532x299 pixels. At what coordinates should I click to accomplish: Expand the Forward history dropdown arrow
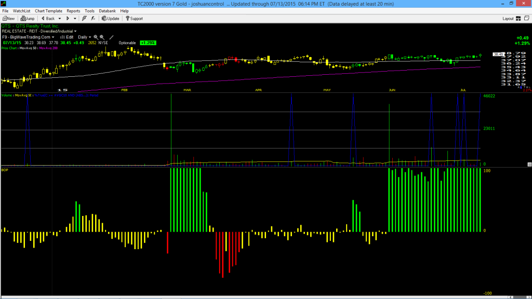[x=75, y=19]
